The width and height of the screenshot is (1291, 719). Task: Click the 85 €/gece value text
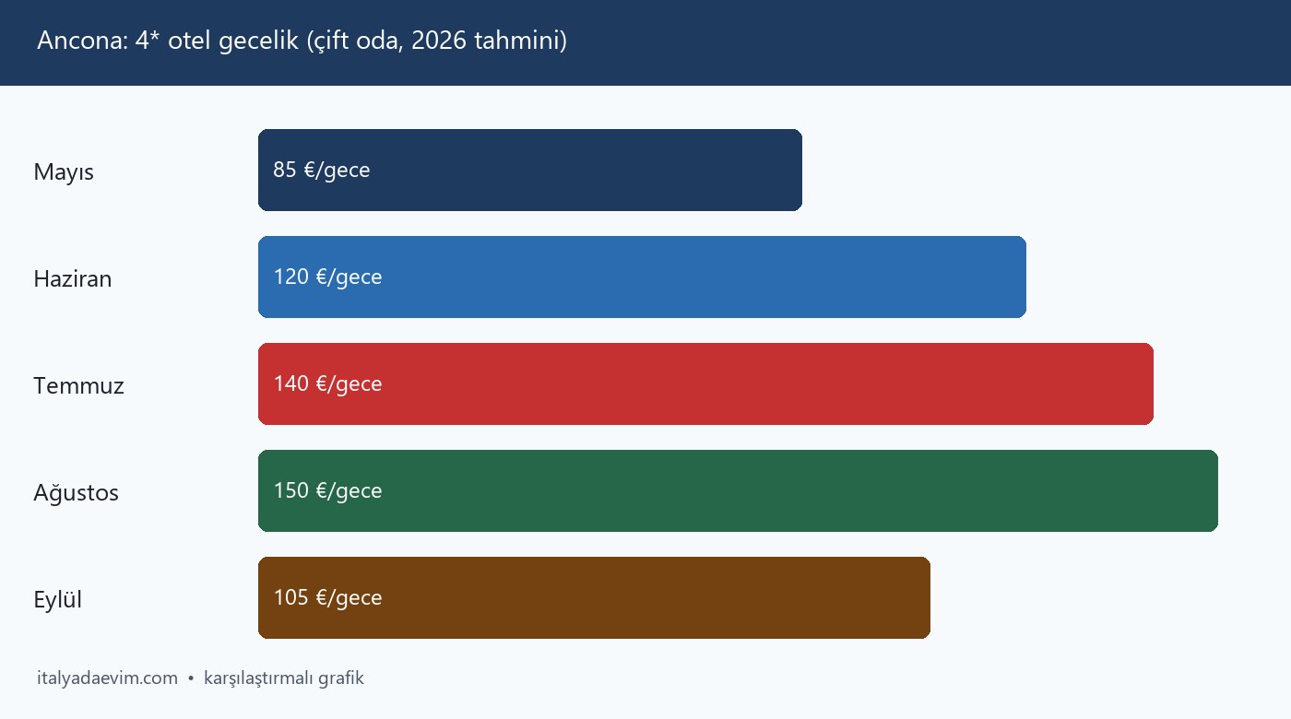click(322, 171)
